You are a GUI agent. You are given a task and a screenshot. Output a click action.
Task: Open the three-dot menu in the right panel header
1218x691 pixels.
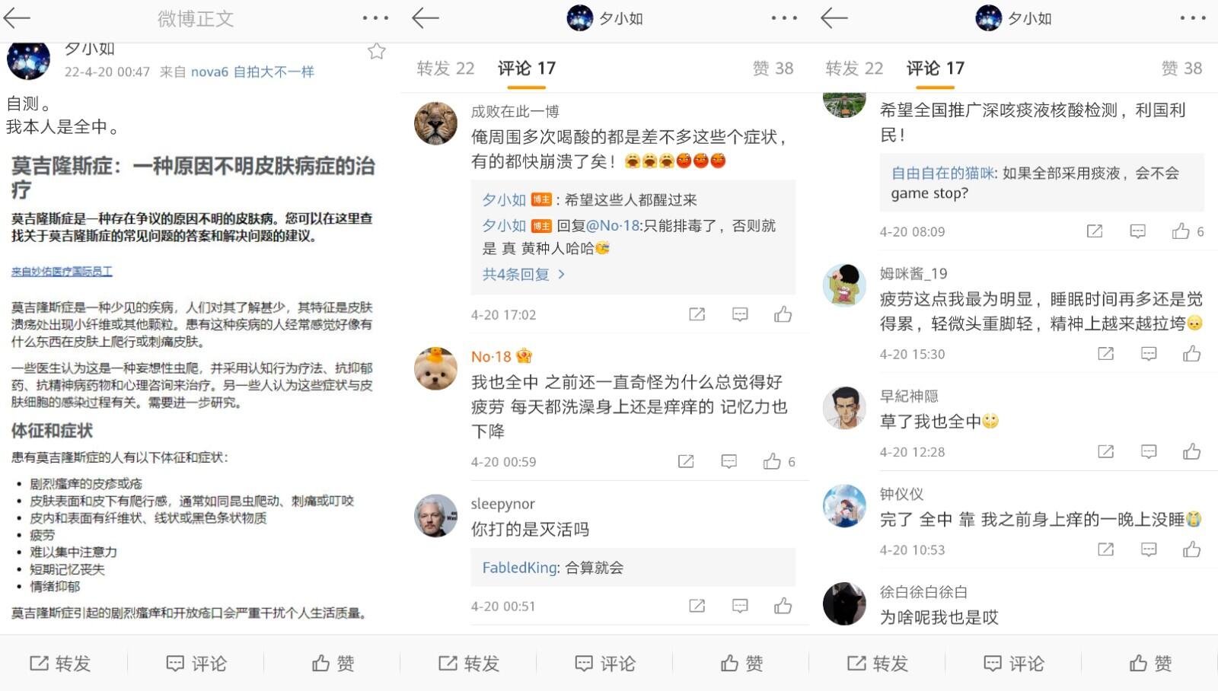pos(1193,18)
